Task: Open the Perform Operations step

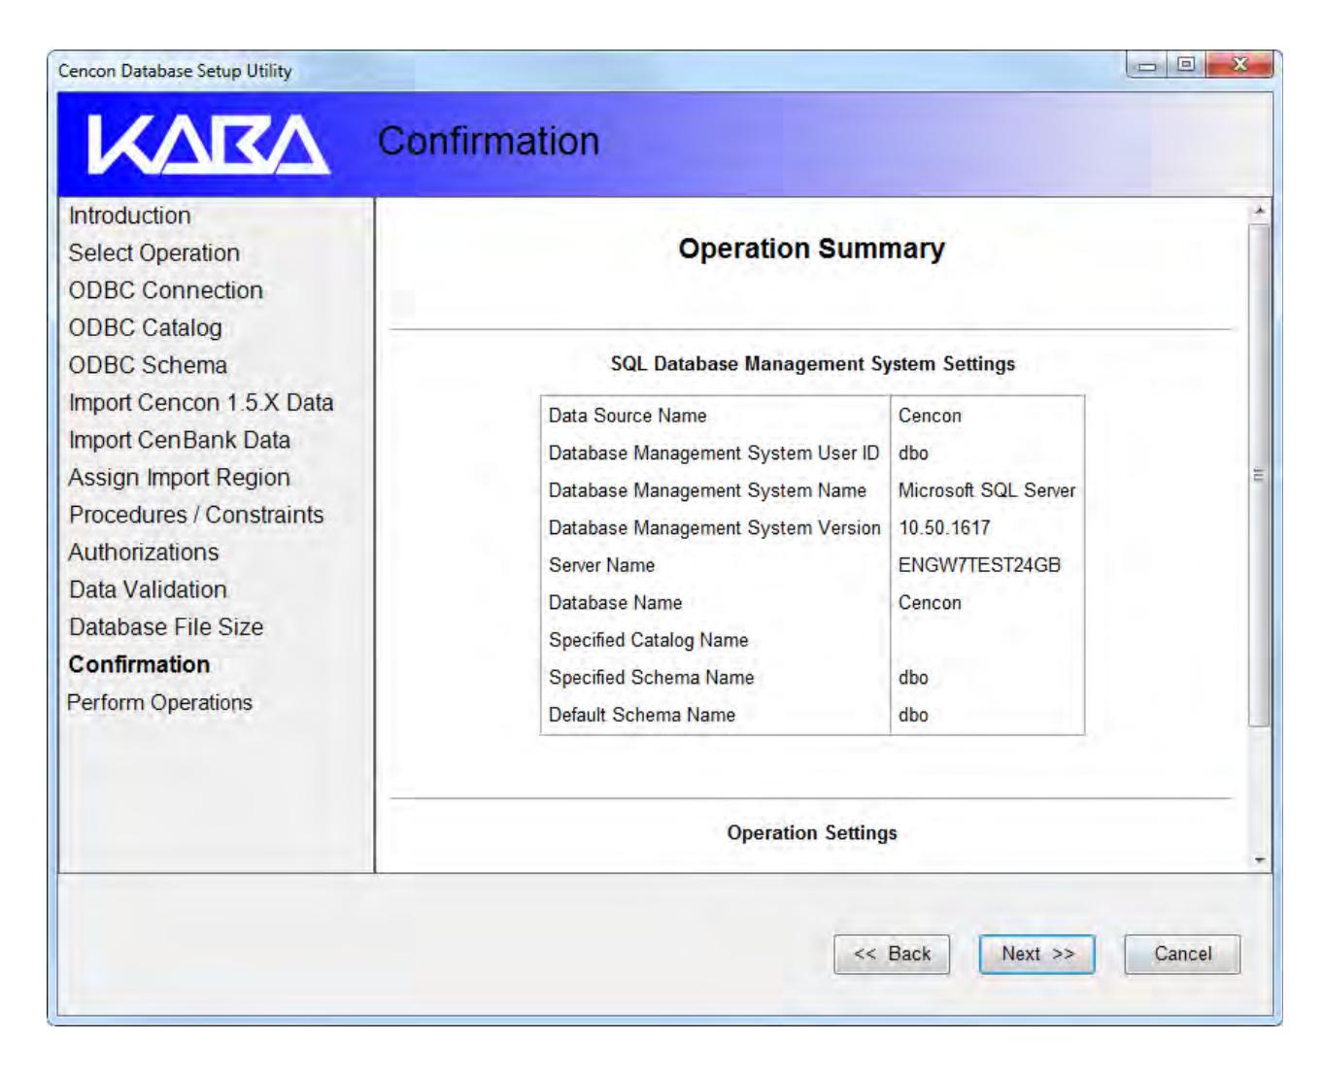Action: click(x=159, y=702)
